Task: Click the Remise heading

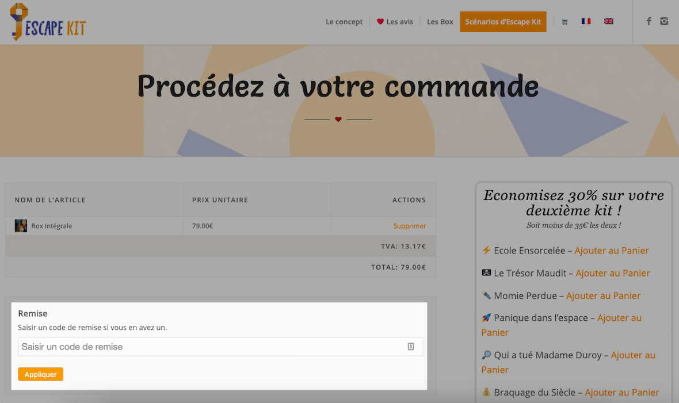Action: coord(32,313)
